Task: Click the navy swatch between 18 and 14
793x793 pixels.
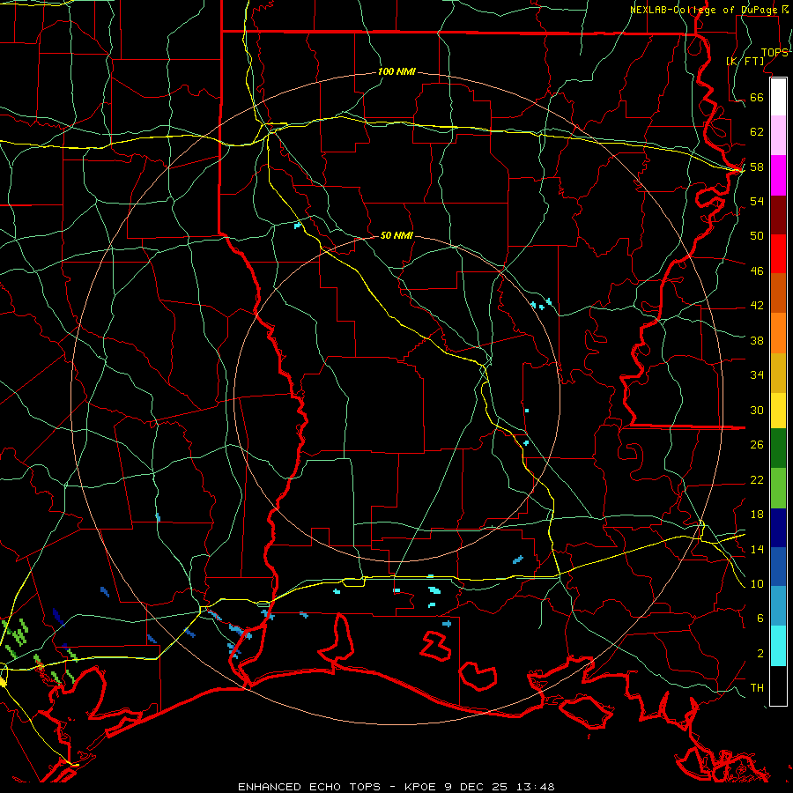Action: click(x=778, y=528)
